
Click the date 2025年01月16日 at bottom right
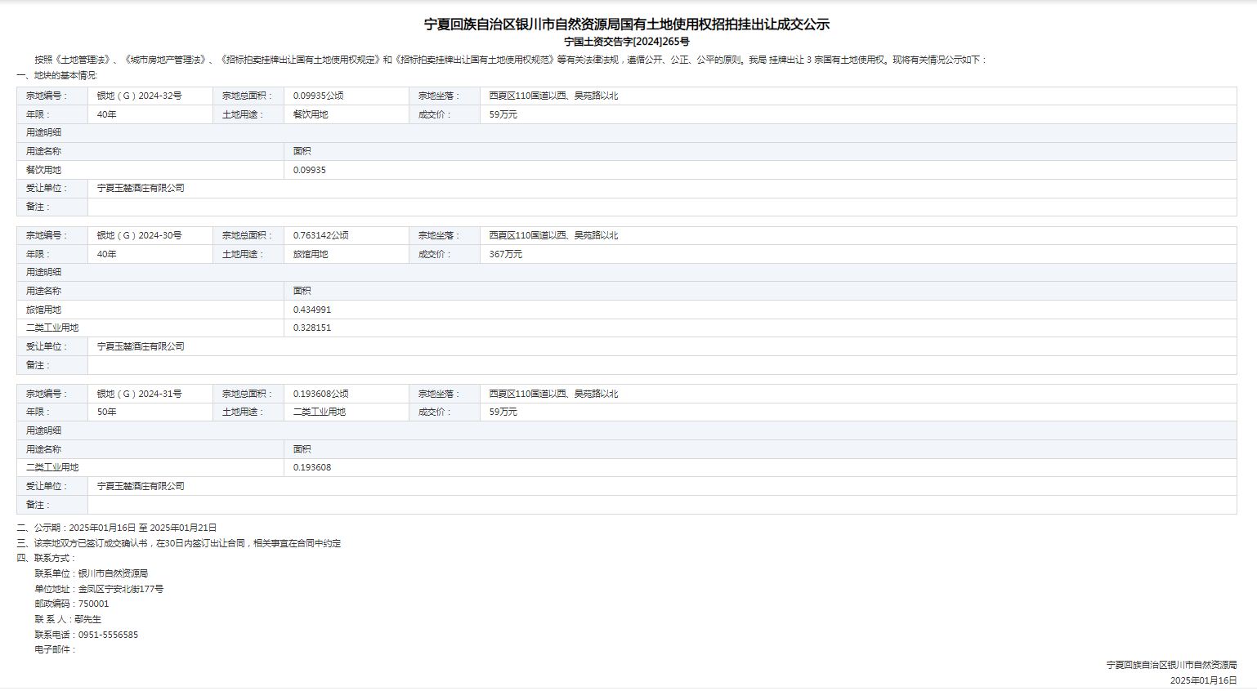[x=1204, y=680]
